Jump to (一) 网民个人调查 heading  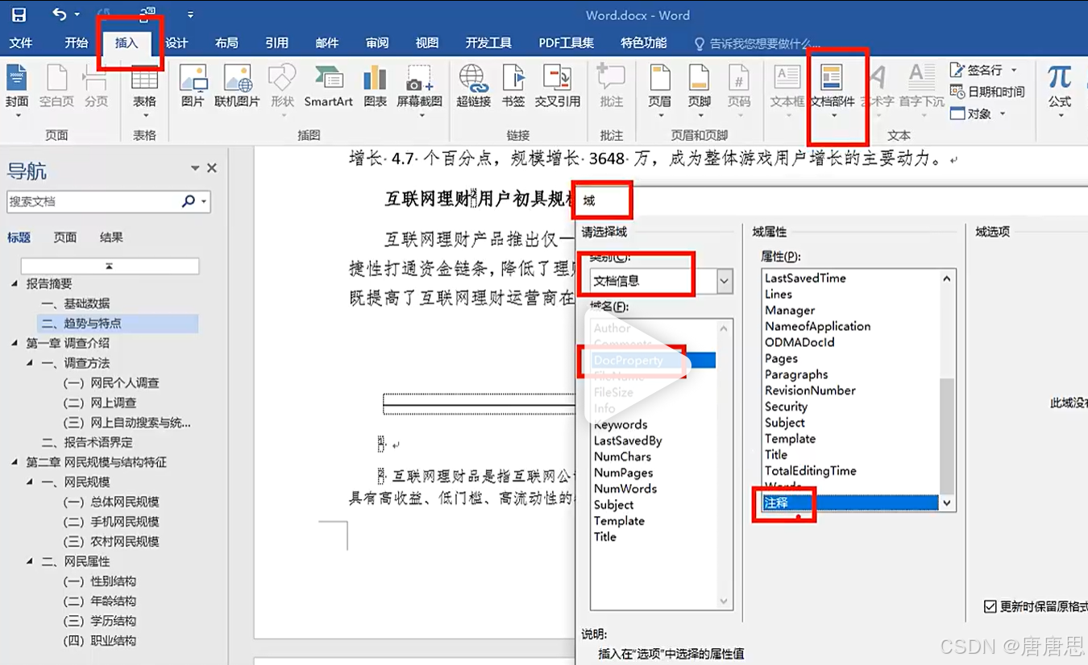(111, 383)
